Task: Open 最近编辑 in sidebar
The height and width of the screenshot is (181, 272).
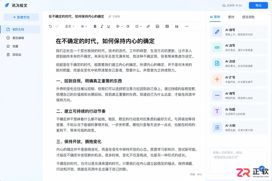Action: (20, 38)
